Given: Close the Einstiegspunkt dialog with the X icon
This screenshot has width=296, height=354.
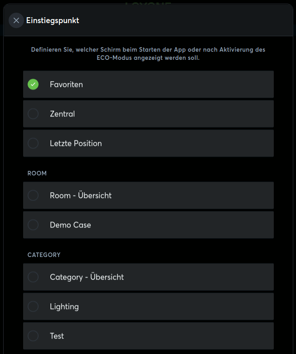Looking at the screenshot, I should (x=16, y=20).
